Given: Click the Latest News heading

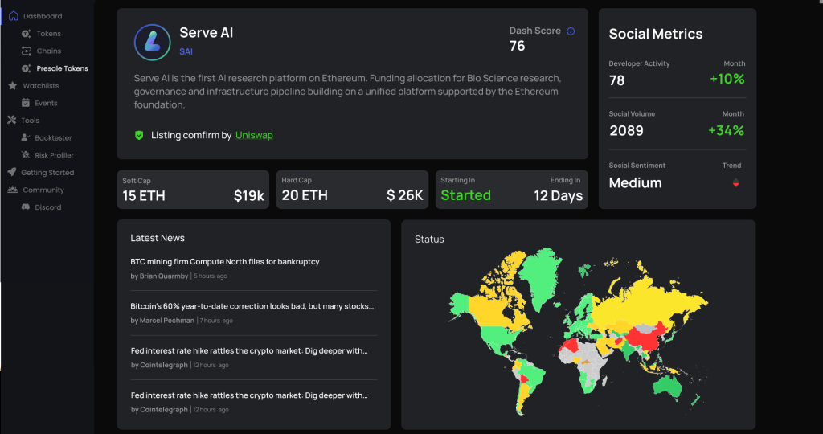Looking at the screenshot, I should pos(158,238).
